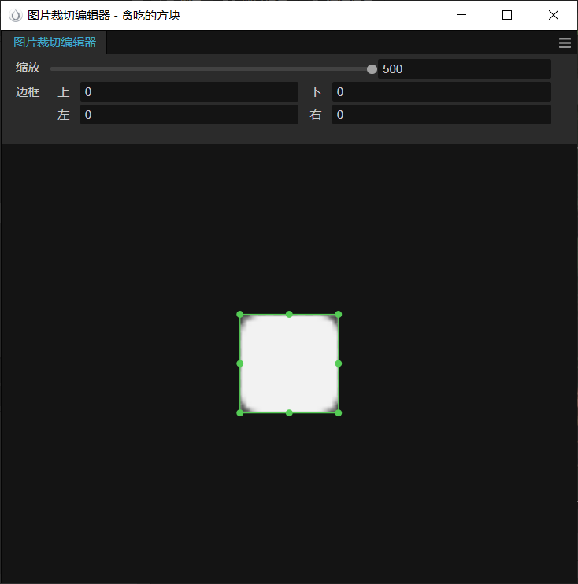Image resolution: width=578 pixels, height=584 pixels.
Task: Click the middle of the 缩放 slider track
Action: (211, 69)
